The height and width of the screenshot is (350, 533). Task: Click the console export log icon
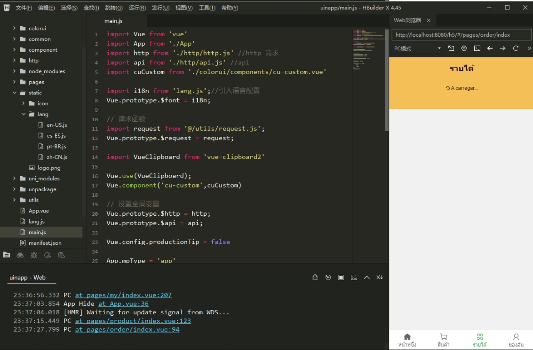coord(354,277)
